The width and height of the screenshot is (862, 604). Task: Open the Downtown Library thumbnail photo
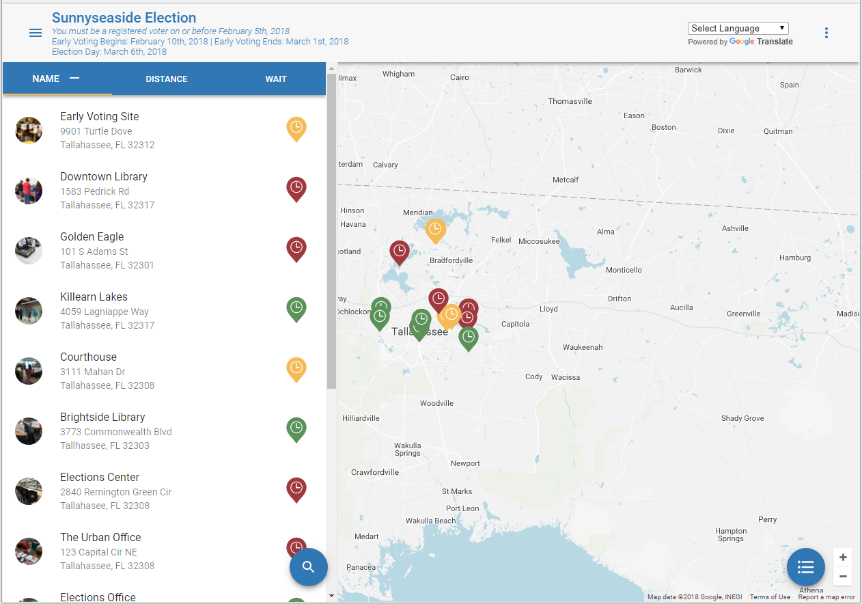click(x=29, y=191)
